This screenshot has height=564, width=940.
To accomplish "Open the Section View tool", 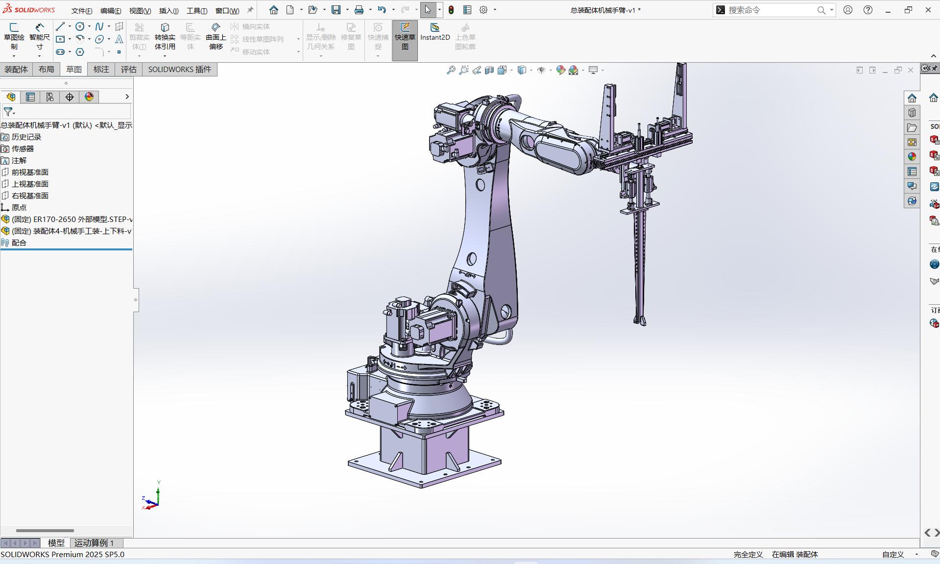I will click(x=489, y=70).
